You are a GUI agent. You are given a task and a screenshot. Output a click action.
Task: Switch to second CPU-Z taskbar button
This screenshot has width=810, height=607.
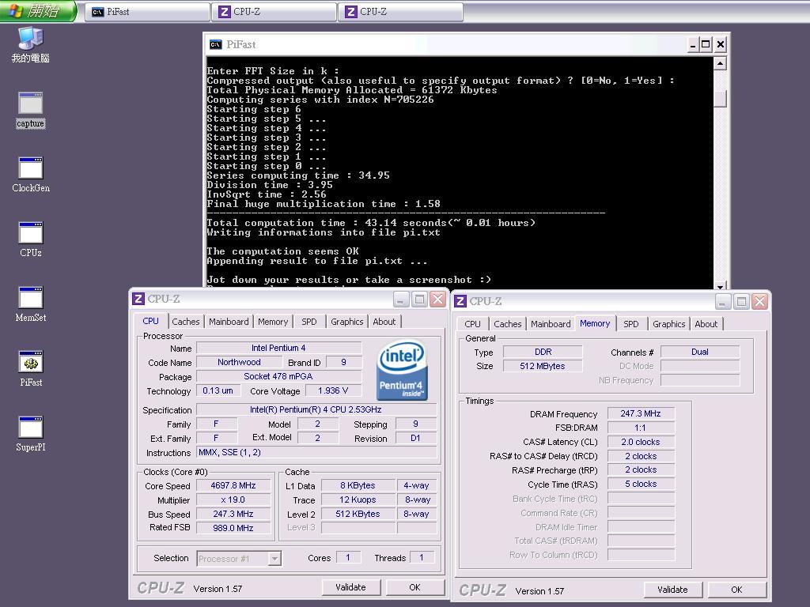click(400, 11)
